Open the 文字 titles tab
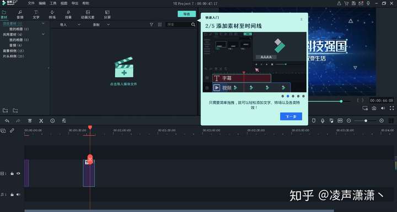The image size is (397, 212). click(36, 14)
